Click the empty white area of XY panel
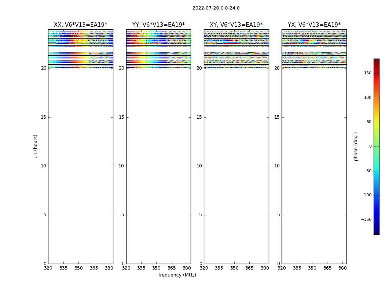385x293 pixels. click(236, 165)
